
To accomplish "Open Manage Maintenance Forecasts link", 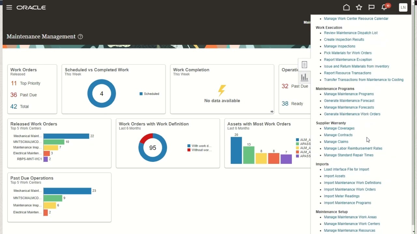I will coord(349,107).
